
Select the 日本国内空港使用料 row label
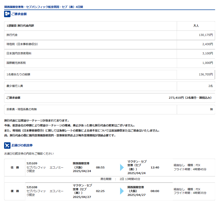click(x=19, y=53)
